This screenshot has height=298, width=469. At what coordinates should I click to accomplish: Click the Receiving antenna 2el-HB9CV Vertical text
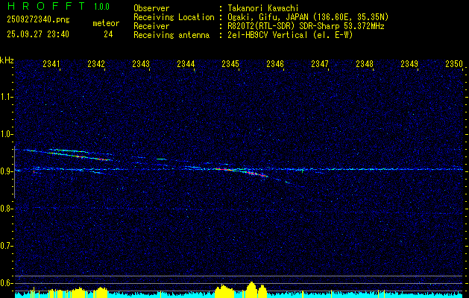pos(290,35)
